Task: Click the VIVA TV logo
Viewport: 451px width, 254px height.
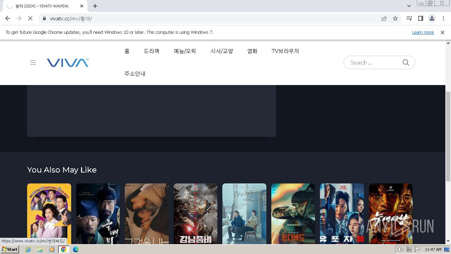Action: pyautogui.click(x=68, y=63)
